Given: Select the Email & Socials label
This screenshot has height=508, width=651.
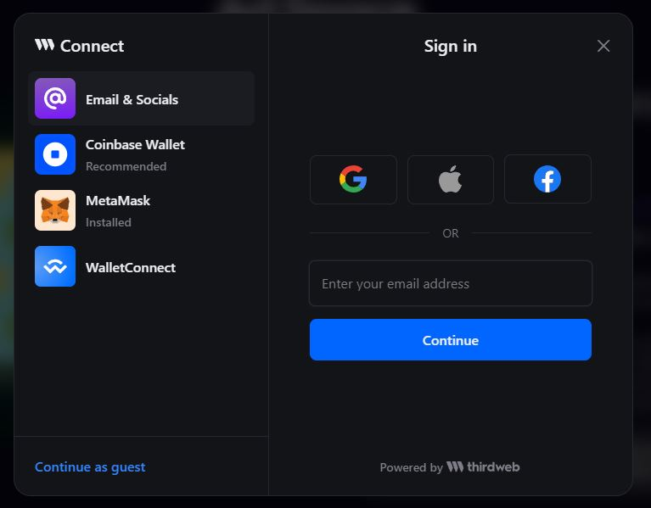Looking at the screenshot, I should [x=132, y=99].
